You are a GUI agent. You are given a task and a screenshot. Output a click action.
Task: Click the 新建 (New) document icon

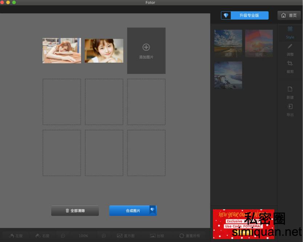point(290,89)
